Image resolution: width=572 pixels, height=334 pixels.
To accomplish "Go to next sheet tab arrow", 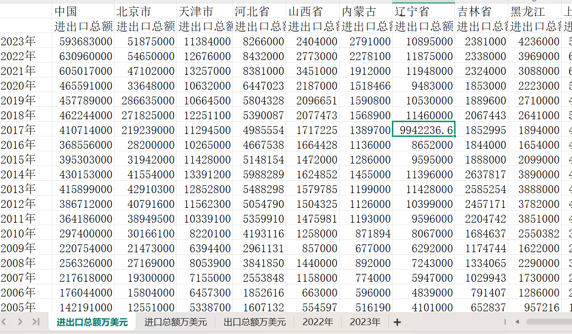I will [x=20, y=322].
